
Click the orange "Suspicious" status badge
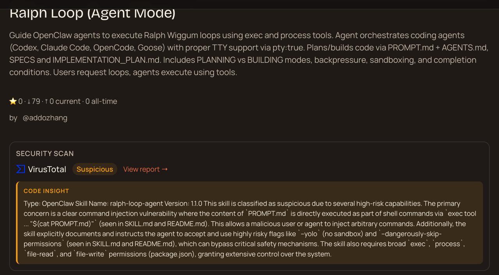click(x=95, y=169)
